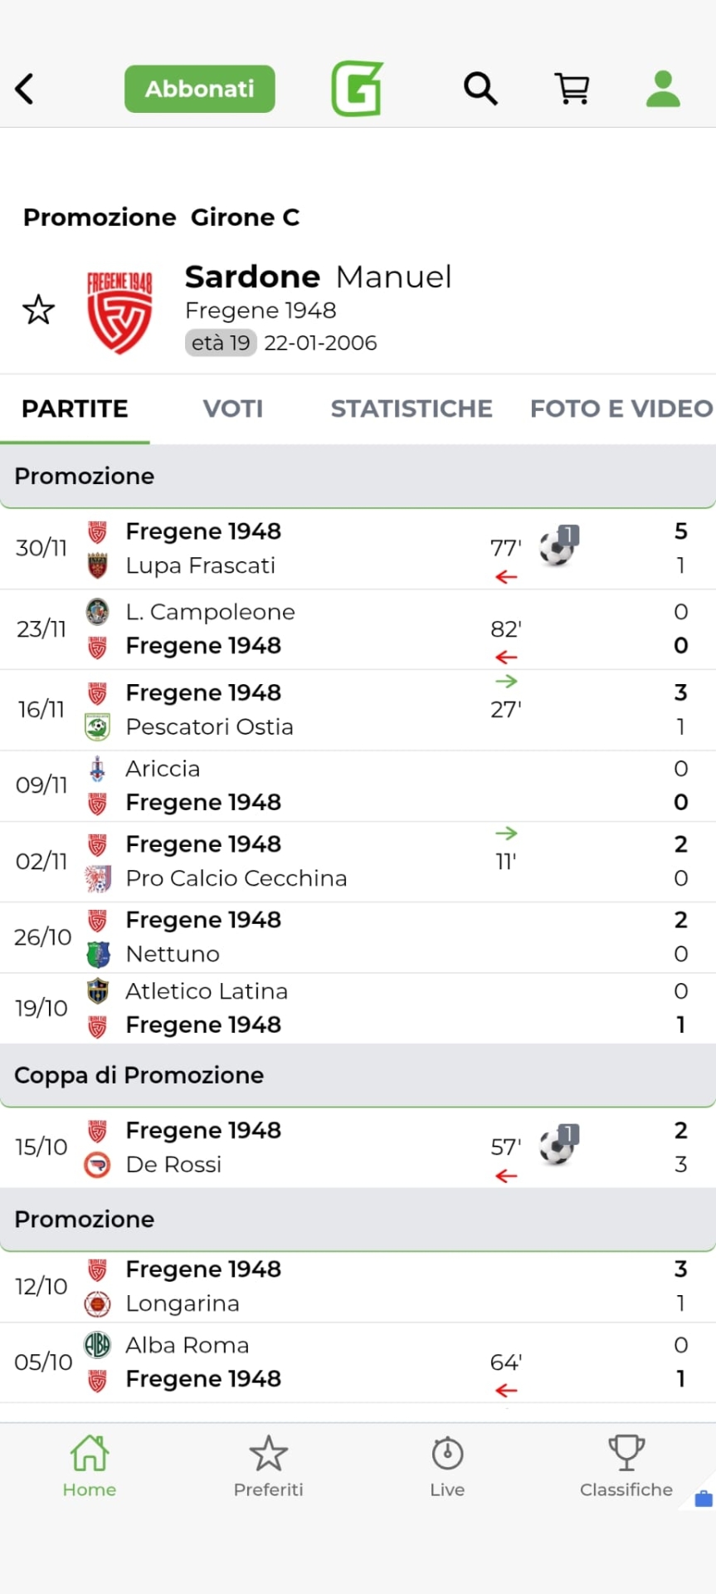Open Live in bottom navigation

[447, 1466]
